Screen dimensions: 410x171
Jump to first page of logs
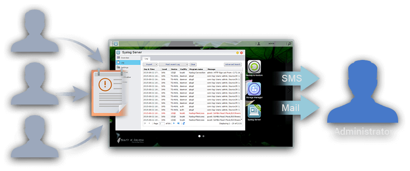tap(145, 123)
